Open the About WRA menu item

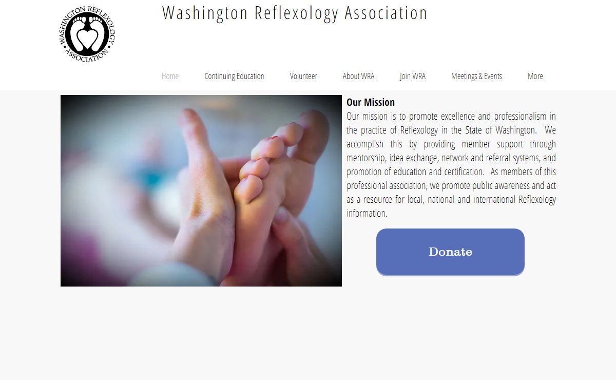point(358,76)
